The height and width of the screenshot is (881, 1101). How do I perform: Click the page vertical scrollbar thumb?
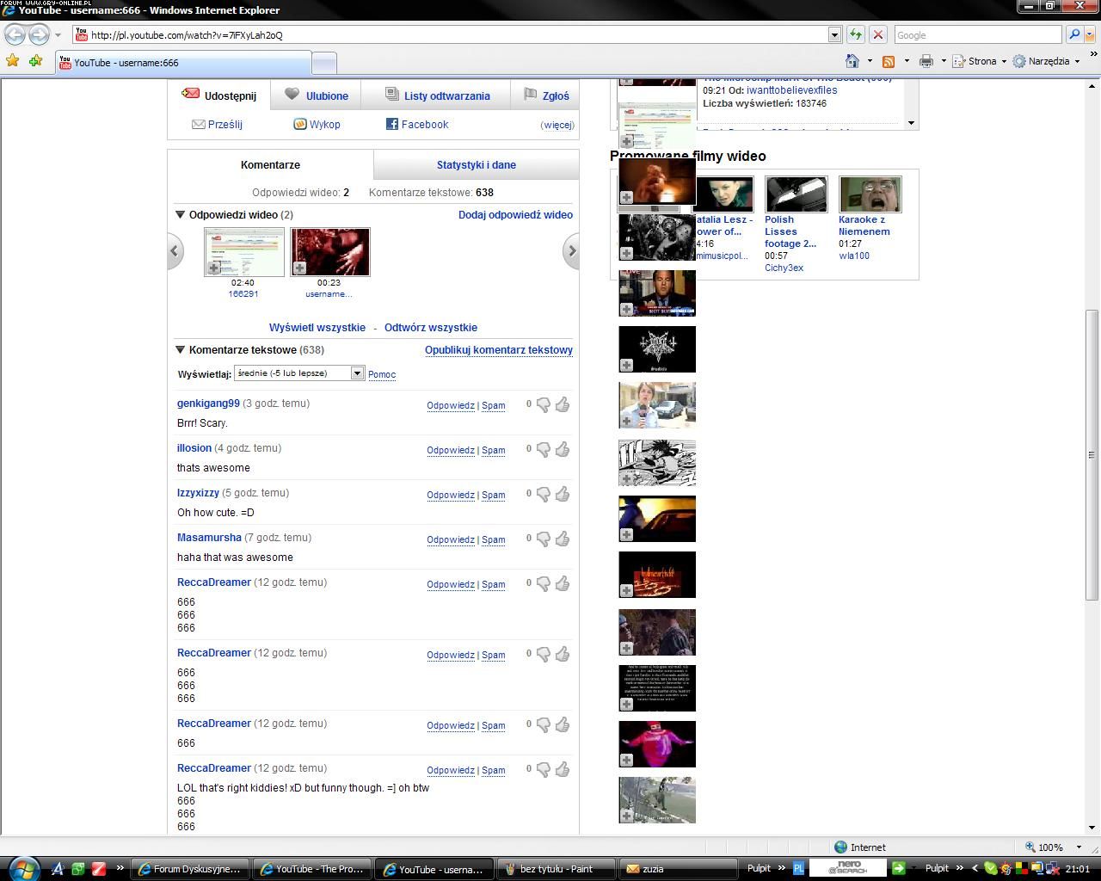(x=1092, y=455)
